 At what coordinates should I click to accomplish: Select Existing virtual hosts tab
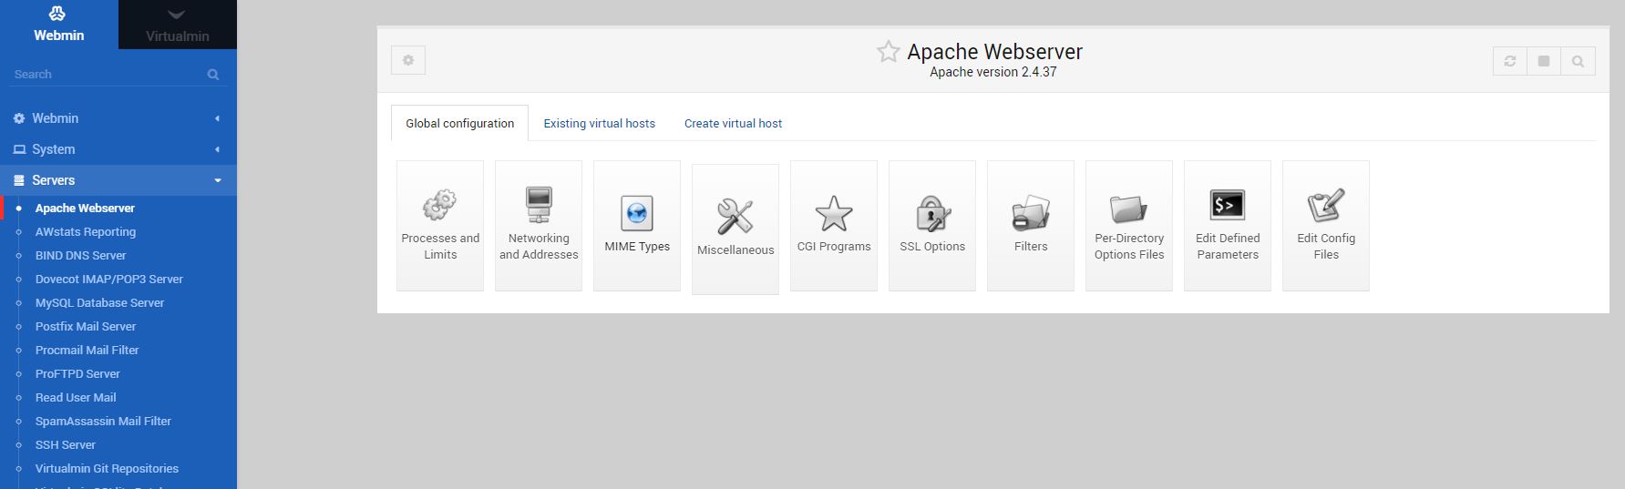pos(600,123)
